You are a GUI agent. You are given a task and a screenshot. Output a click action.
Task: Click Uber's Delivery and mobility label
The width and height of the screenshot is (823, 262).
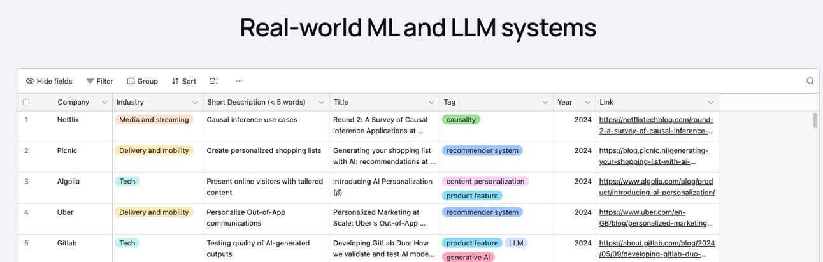[x=154, y=212]
